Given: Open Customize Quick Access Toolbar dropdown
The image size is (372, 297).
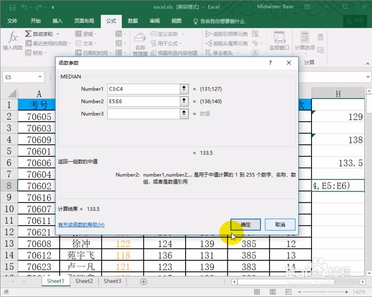Looking at the screenshot, I should click(53, 7).
